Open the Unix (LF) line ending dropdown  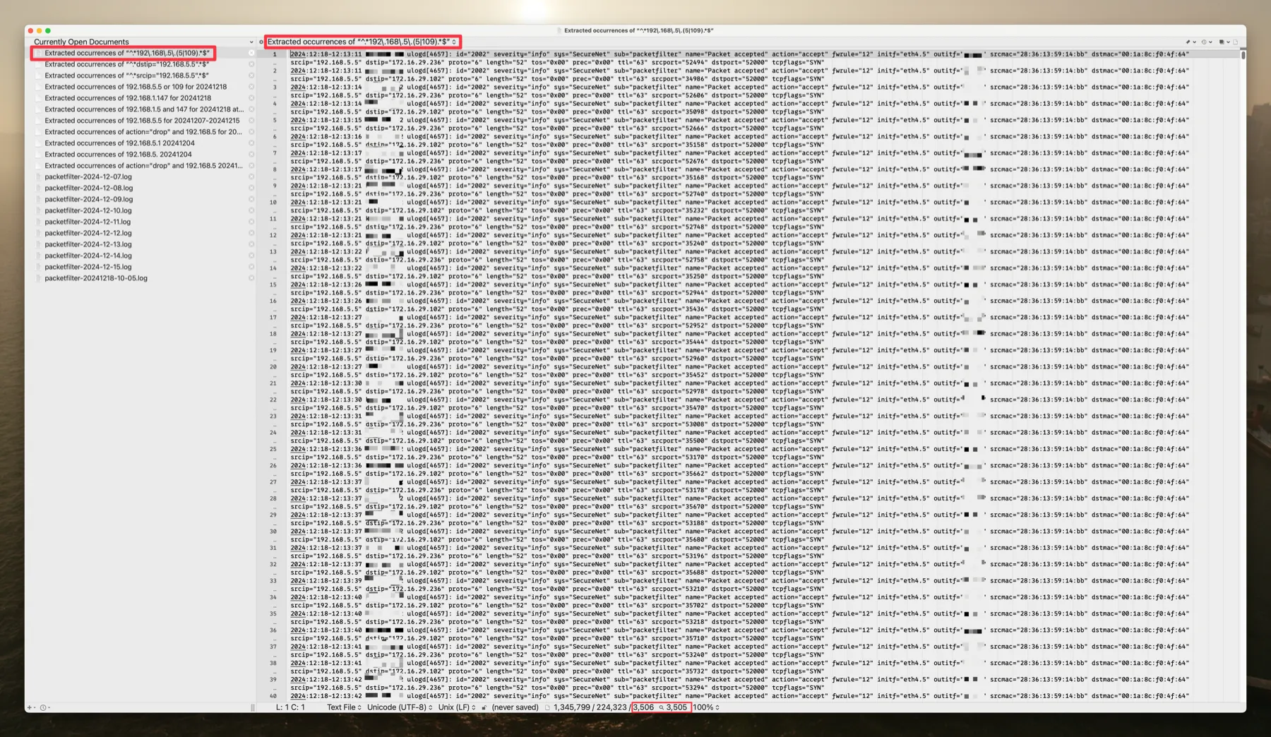(x=455, y=707)
